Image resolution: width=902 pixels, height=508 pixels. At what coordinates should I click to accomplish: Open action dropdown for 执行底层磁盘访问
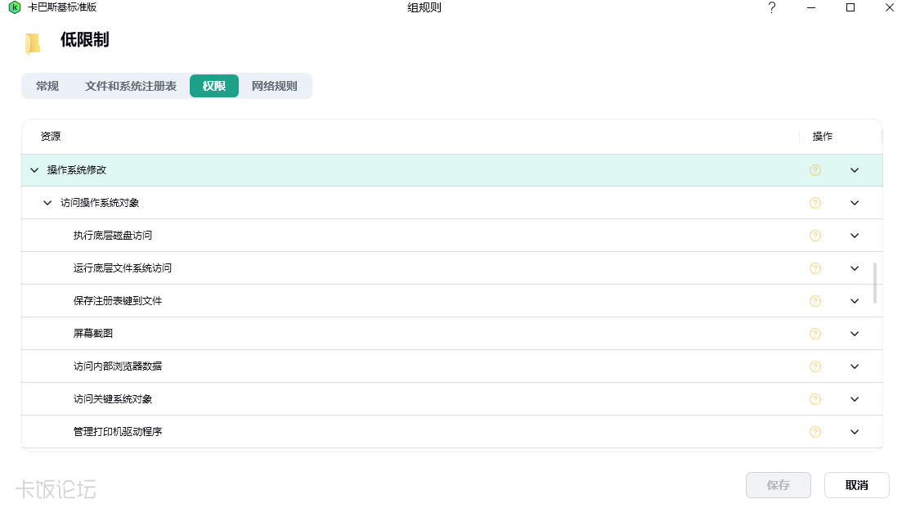coord(855,236)
